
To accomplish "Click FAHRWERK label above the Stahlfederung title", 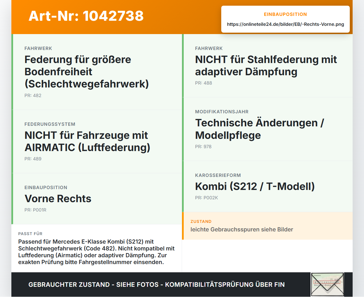I will pos(209,48).
